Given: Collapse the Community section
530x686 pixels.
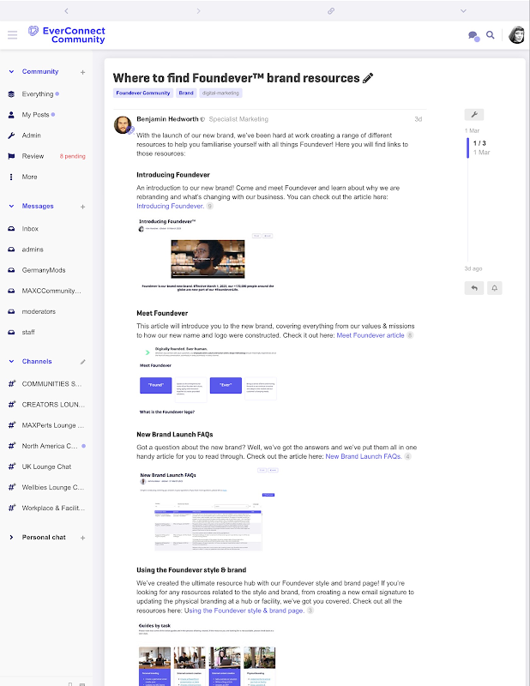Looking at the screenshot, I should click(x=11, y=71).
